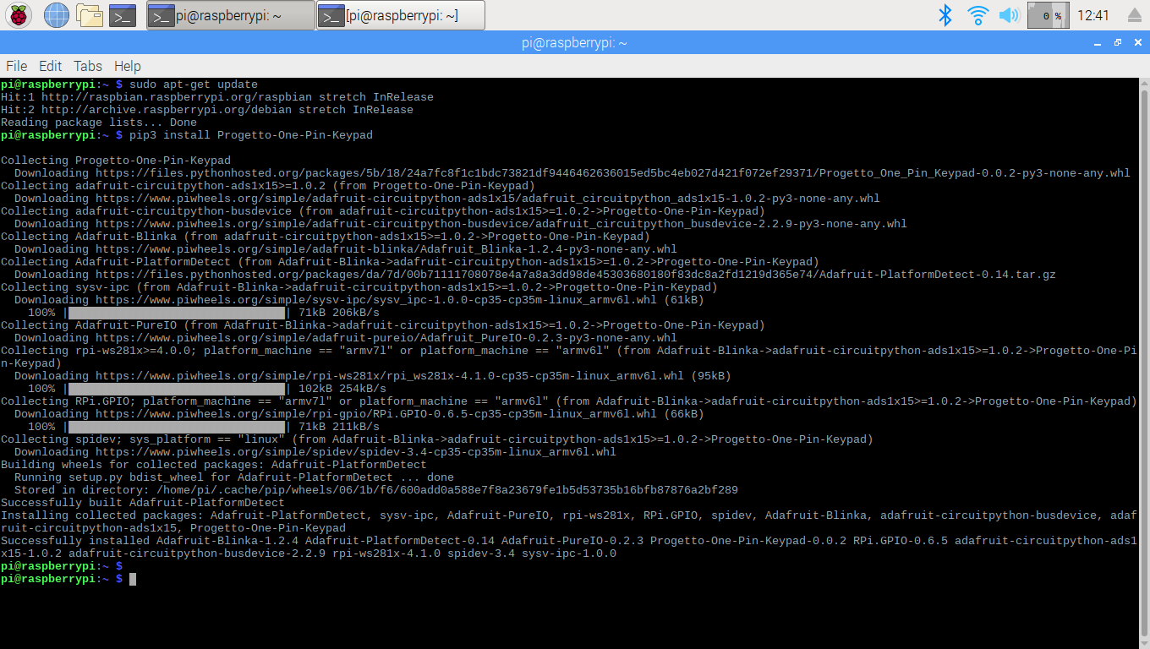Viewport: 1150px width, 649px height.
Task: Open the File Manager folders icon
Action: (x=89, y=15)
